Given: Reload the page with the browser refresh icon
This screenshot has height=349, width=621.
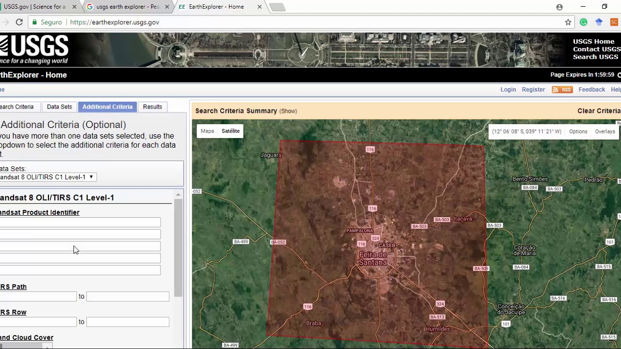Looking at the screenshot, I should 19,22.
